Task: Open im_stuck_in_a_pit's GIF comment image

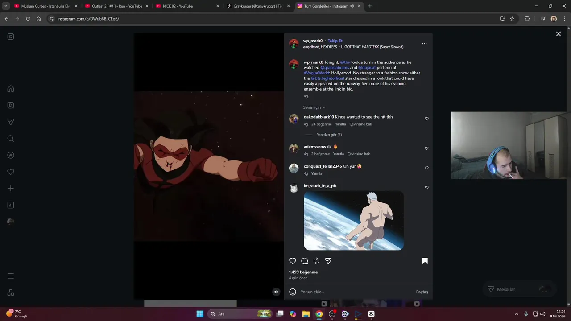Action: click(x=354, y=221)
